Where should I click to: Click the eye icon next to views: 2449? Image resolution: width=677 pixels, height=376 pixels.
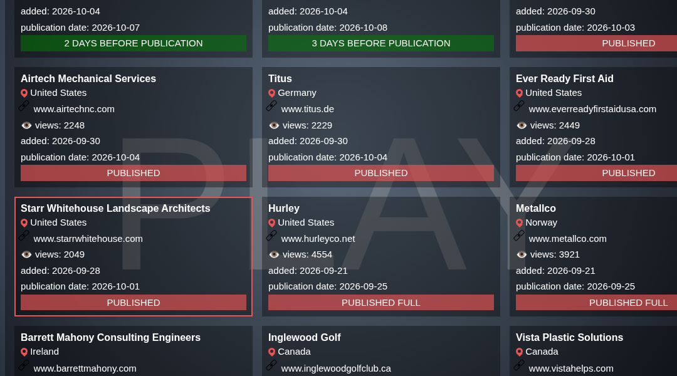[522, 125]
